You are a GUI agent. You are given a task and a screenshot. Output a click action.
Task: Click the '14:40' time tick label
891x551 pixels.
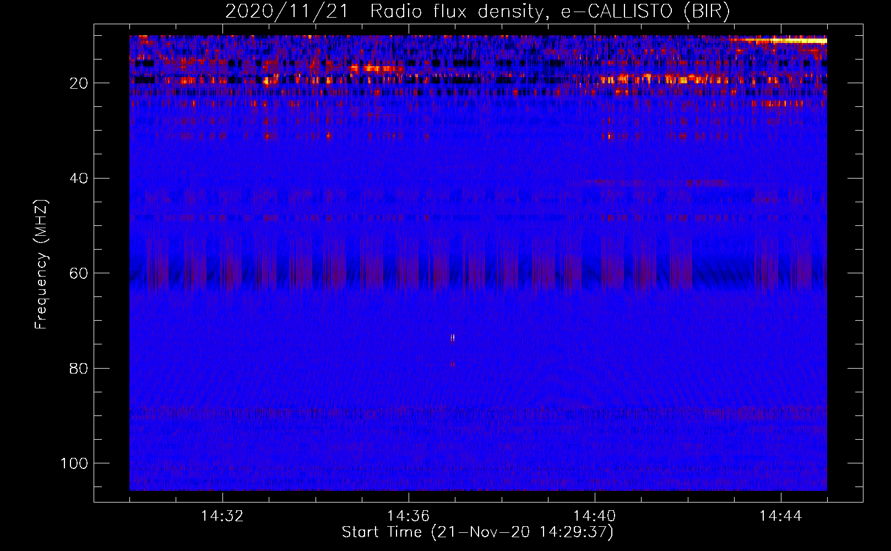pyautogui.click(x=594, y=516)
